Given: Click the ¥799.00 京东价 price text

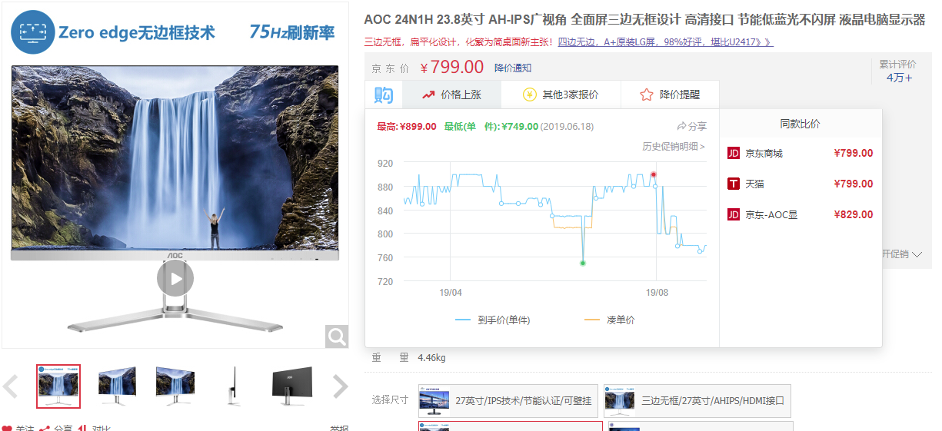Looking at the screenshot, I should (452, 68).
